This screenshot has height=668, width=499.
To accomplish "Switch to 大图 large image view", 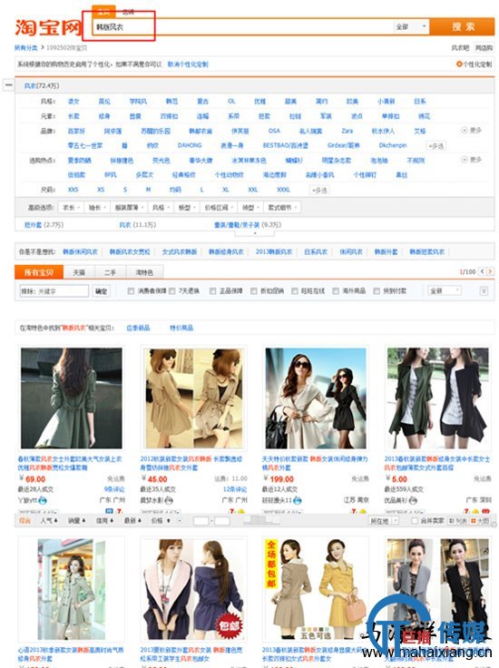I will (x=479, y=521).
